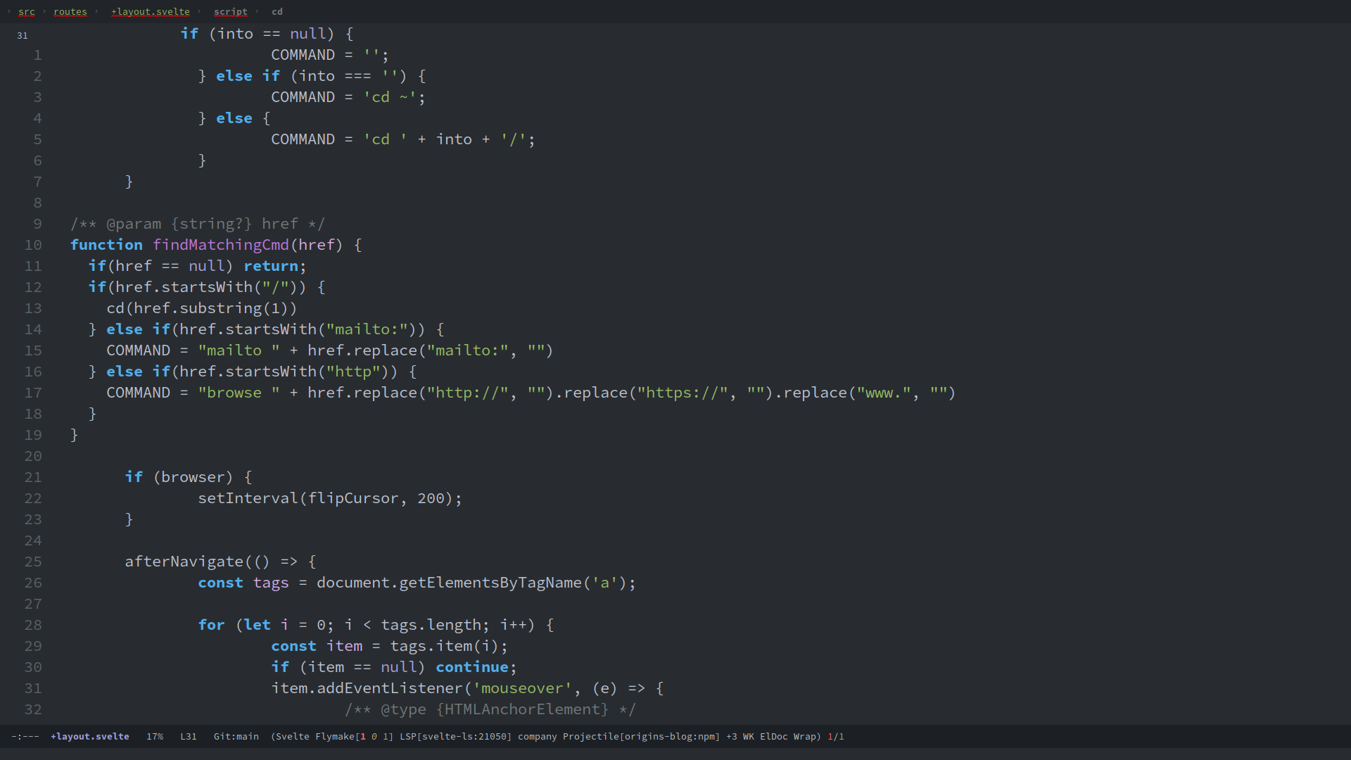Click the 'Svelte' major mode indicator

tap(292, 736)
